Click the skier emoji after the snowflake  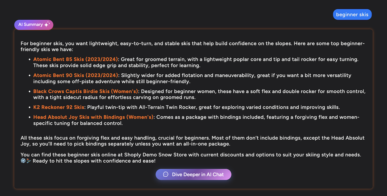pos(29,161)
